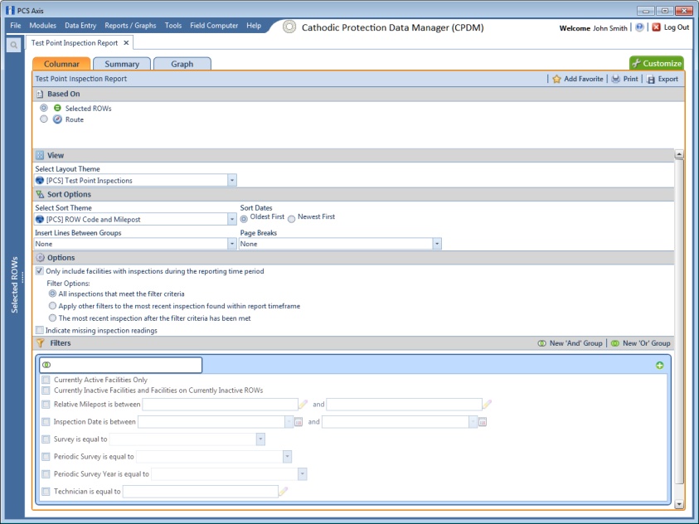The height and width of the screenshot is (524, 699).
Task: Select All inspections that meet filter criteria
Action: 52,294
